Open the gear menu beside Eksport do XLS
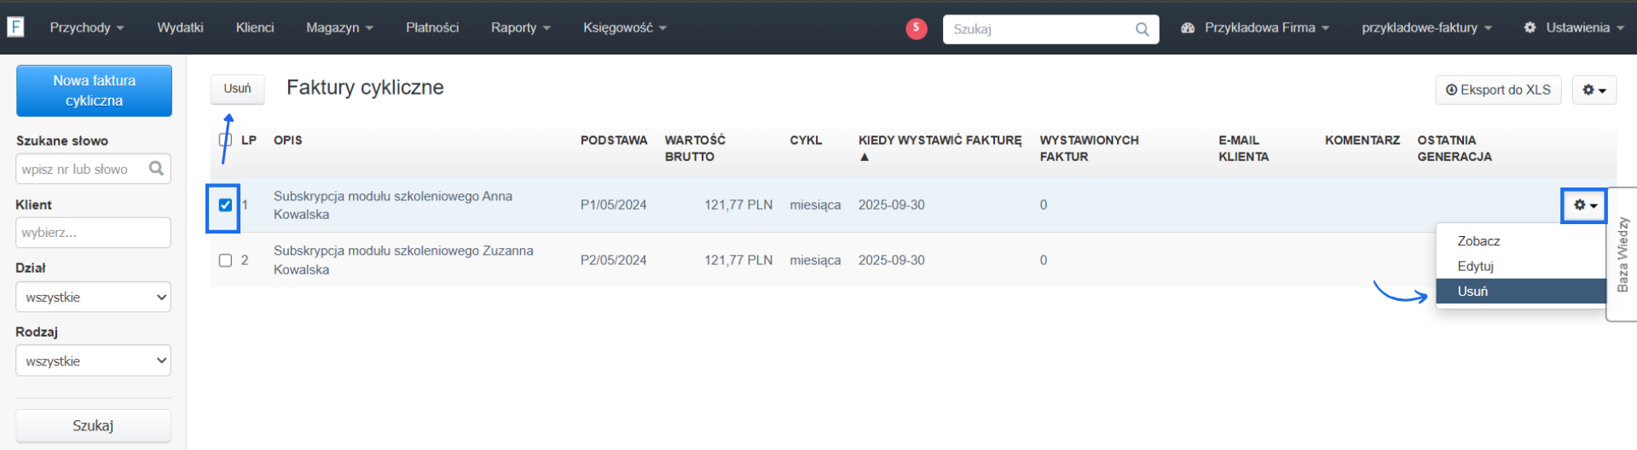 1594,89
